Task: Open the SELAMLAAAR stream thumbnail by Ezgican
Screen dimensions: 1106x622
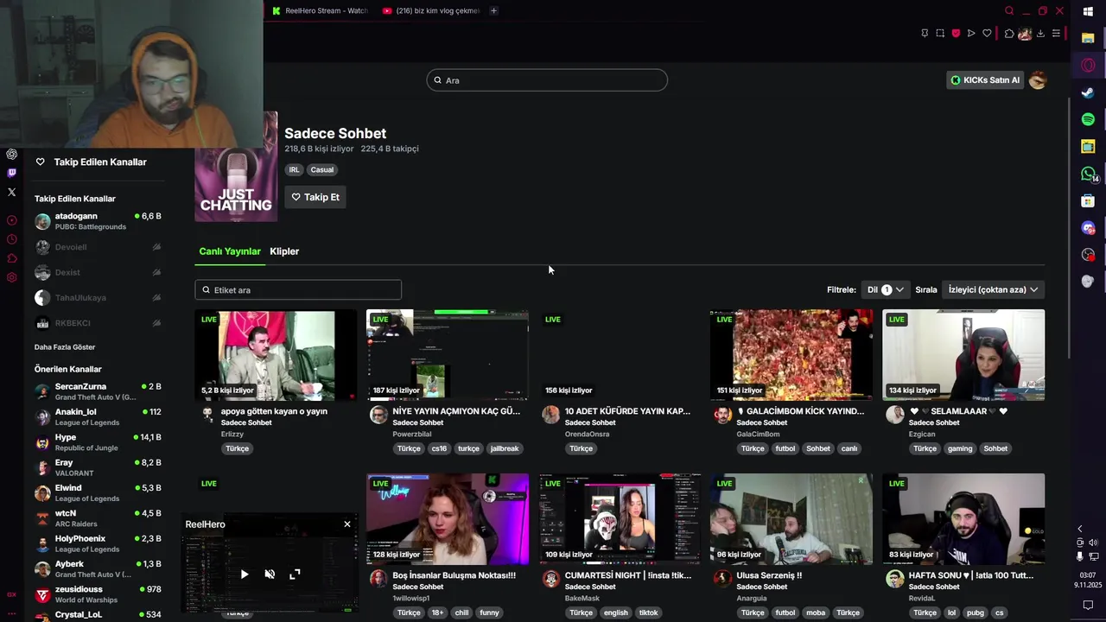Action: tap(963, 355)
